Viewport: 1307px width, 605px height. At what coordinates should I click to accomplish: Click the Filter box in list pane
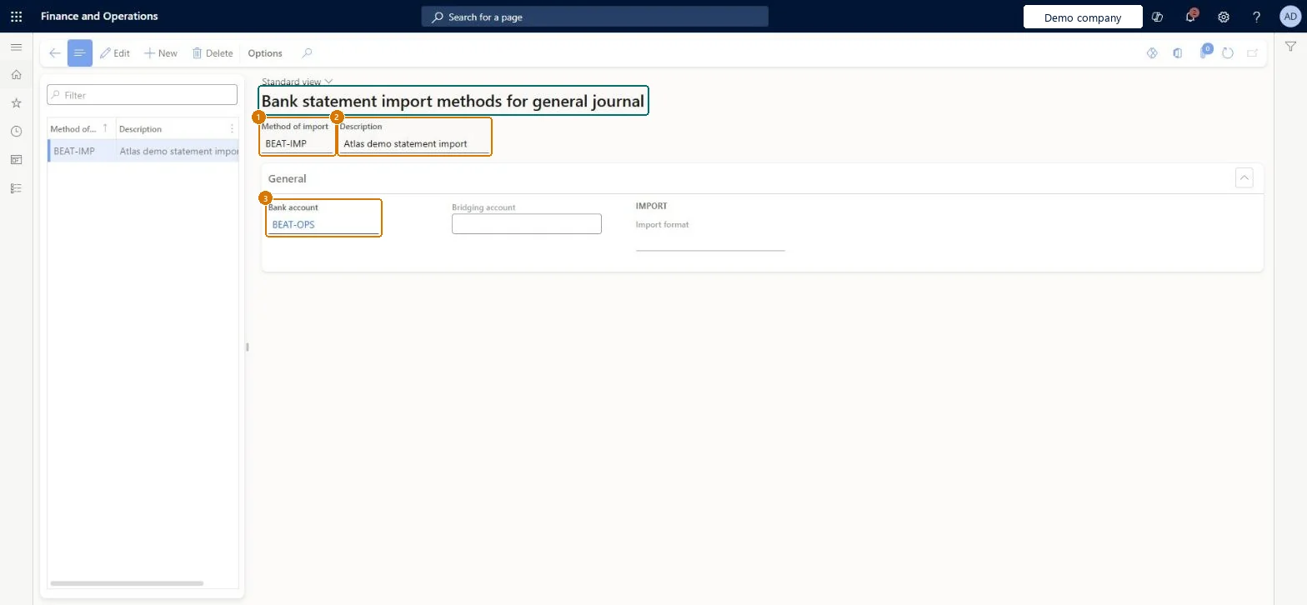click(143, 95)
